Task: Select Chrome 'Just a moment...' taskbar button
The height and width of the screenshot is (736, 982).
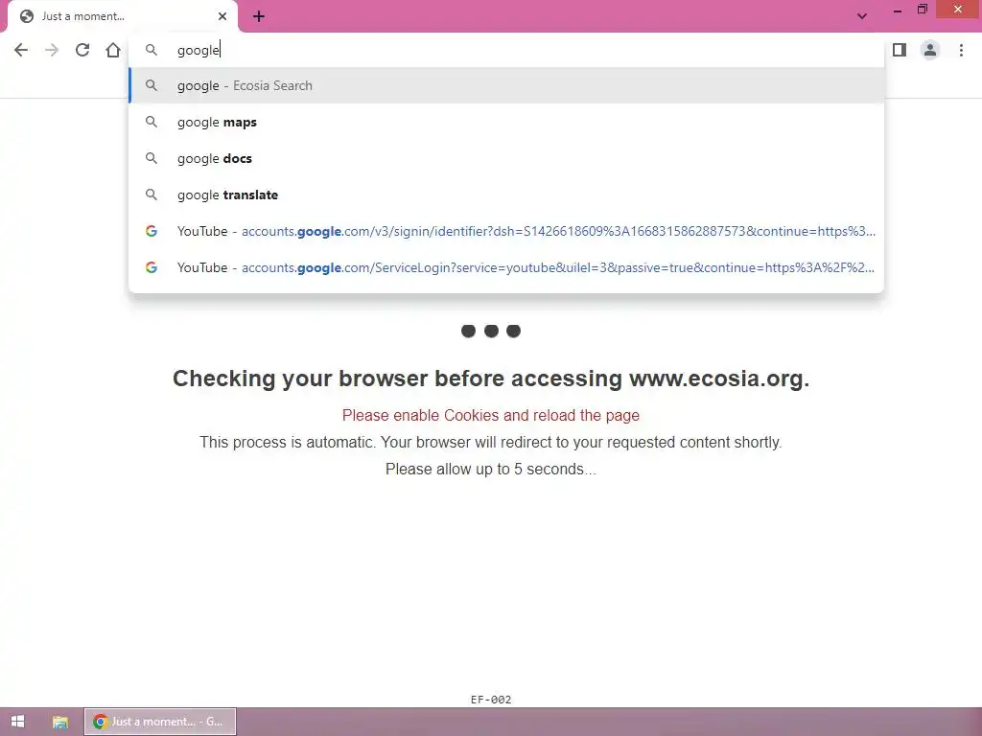Action: click(160, 722)
